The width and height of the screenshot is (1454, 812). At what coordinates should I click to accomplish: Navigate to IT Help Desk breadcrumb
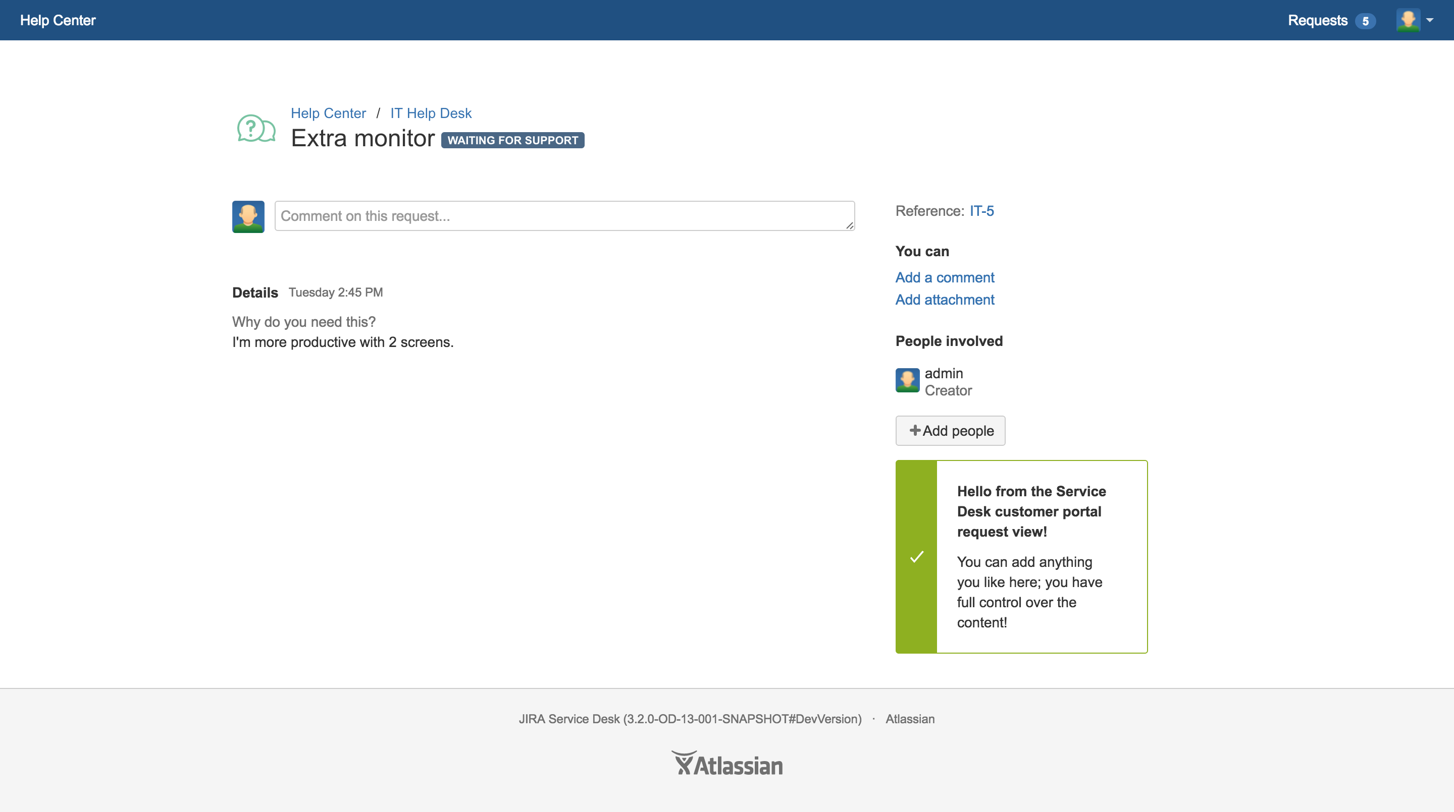click(431, 113)
